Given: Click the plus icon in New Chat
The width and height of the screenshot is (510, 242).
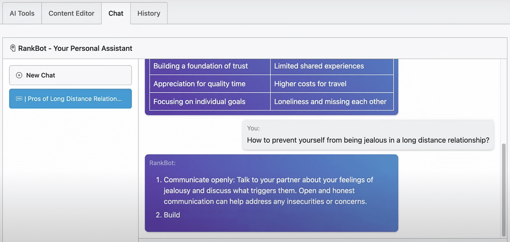Looking at the screenshot, I should tap(19, 75).
